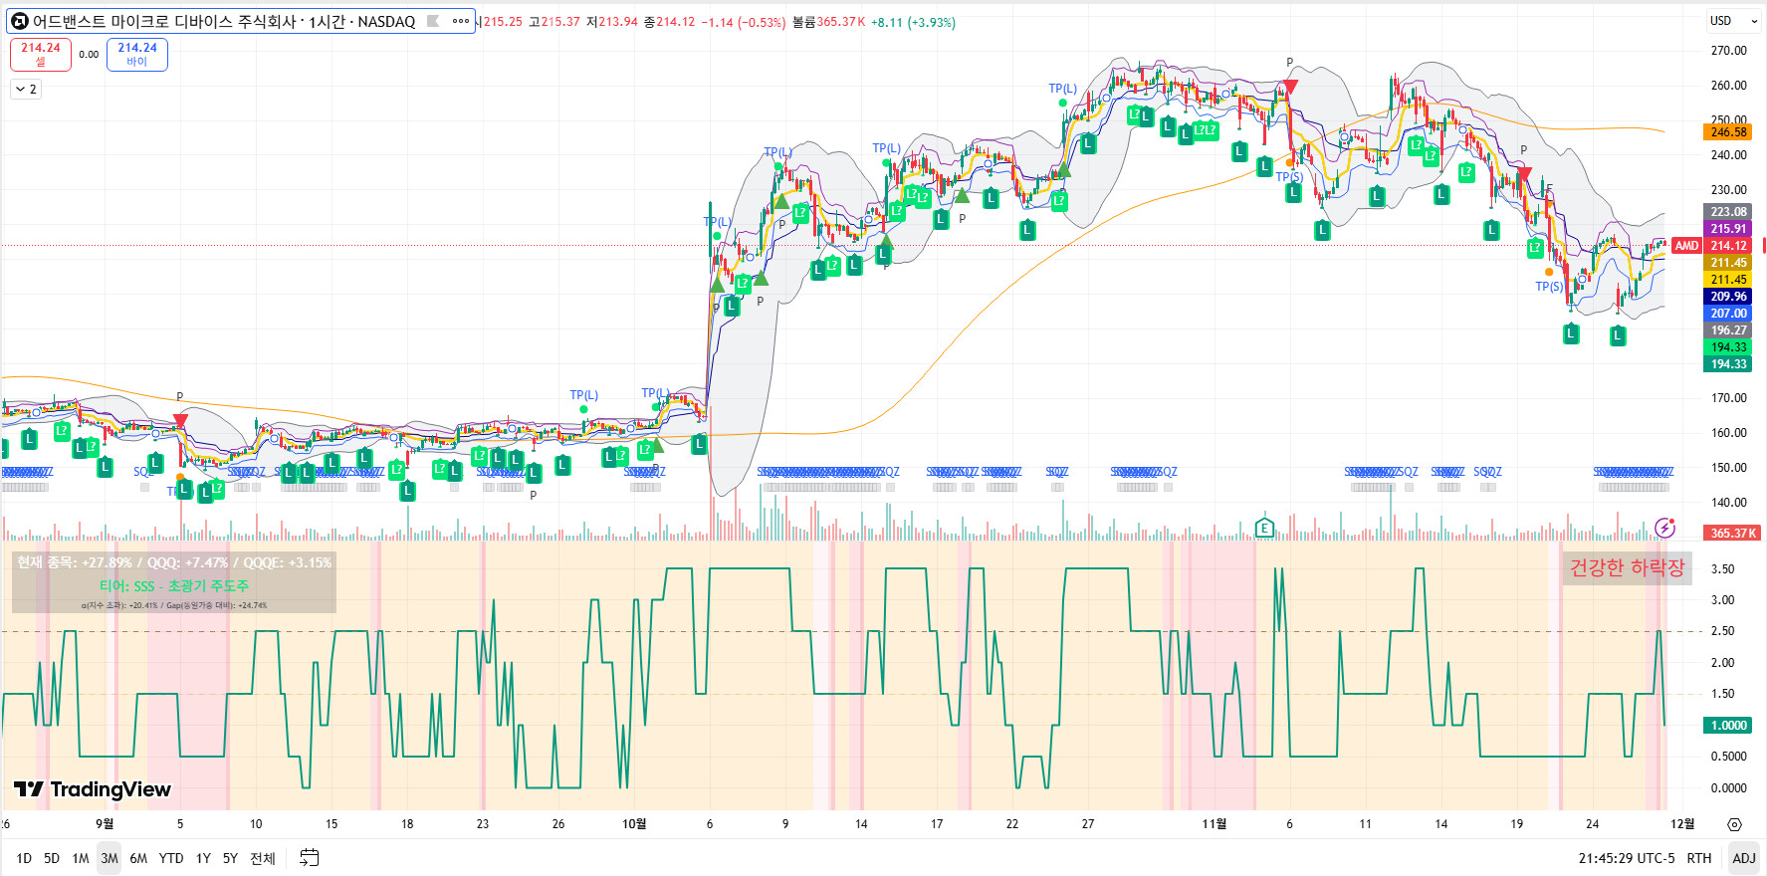Viewport: 1767px width, 876px height.
Task: Click the 건강한 하락장 status label
Action: (1627, 567)
